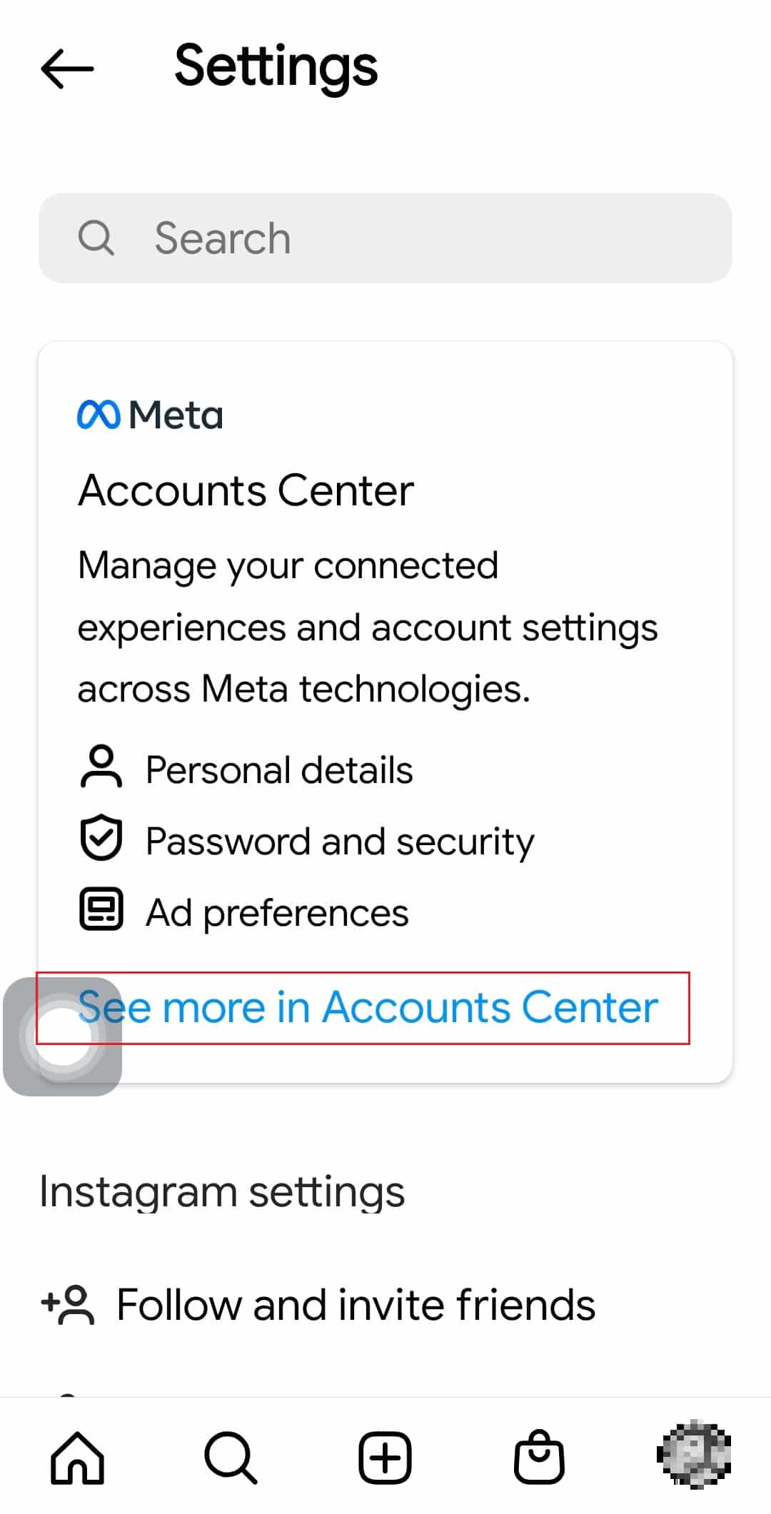
Task: Open the Shop bag tab
Action: click(x=539, y=1457)
